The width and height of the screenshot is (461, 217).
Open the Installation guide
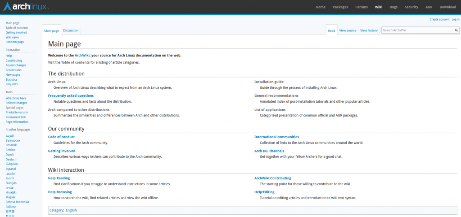[x=269, y=82]
